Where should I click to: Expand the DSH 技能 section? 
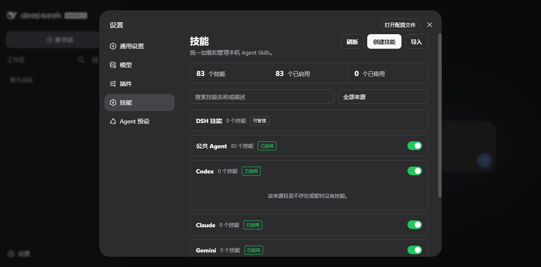(309, 120)
